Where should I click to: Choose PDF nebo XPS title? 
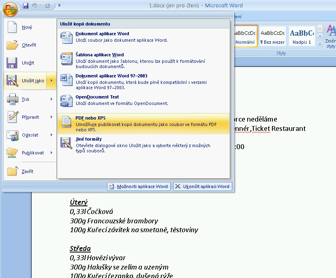(x=90, y=118)
